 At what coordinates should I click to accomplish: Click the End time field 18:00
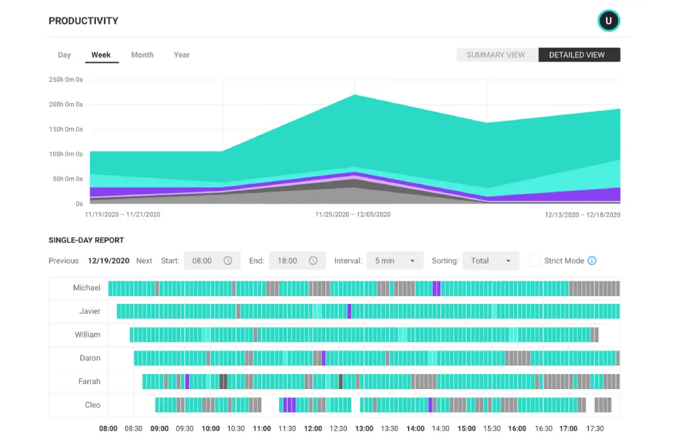(x=287, y=261)
